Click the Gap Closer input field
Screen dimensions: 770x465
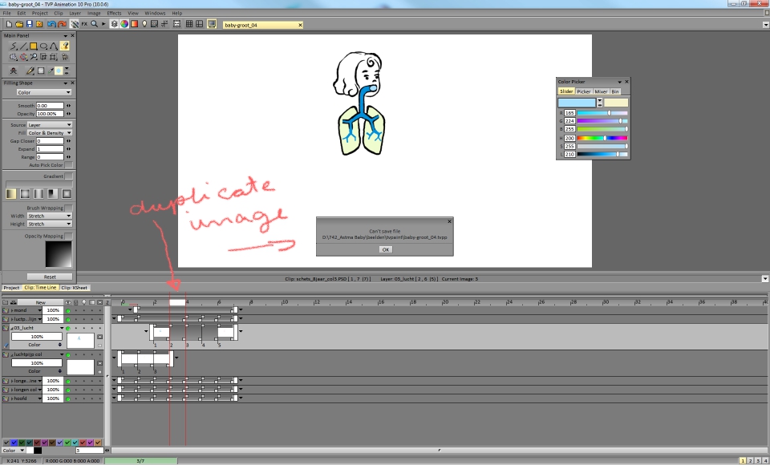coord(50,141)
